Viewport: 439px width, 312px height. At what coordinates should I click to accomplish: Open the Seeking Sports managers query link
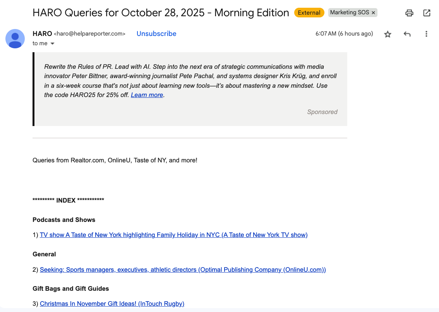[x=183, y=269]
